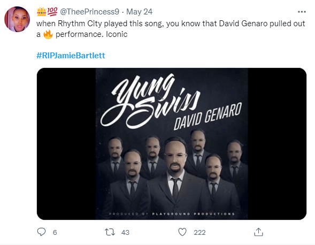Click the 43 retweets count
This screenshot has width=315, height=245.
[125, 233]
